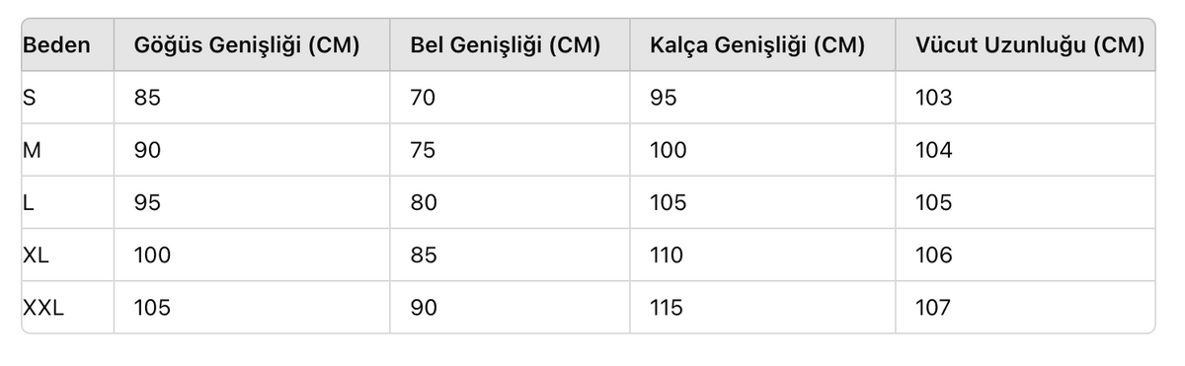Image resolution: width=1185 pixels, height=366 pixels.
Task: Click body length value 104
Action: (x=933, y=150)
